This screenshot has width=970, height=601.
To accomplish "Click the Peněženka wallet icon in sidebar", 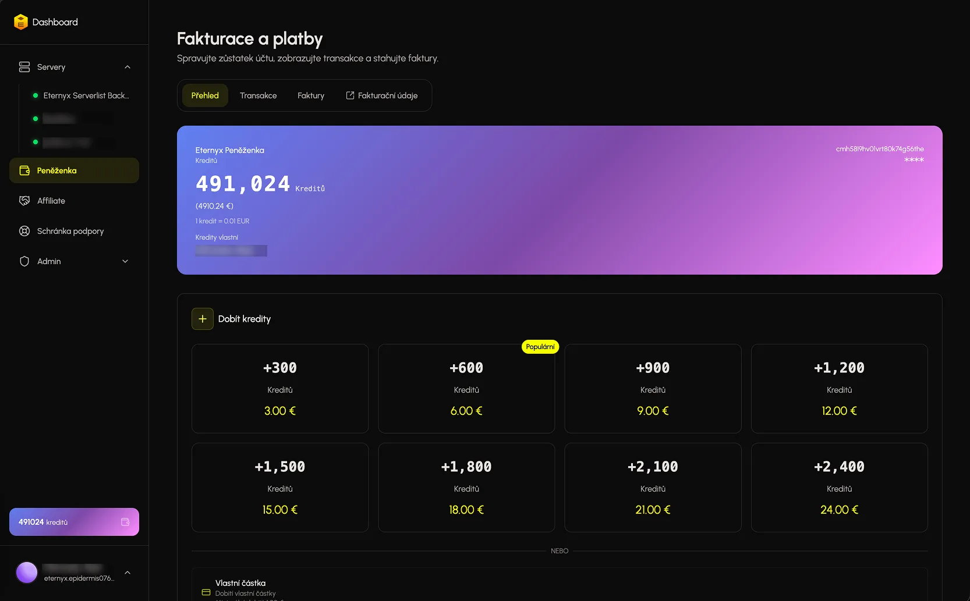I will pyautogui.click(x=24, y=170).
